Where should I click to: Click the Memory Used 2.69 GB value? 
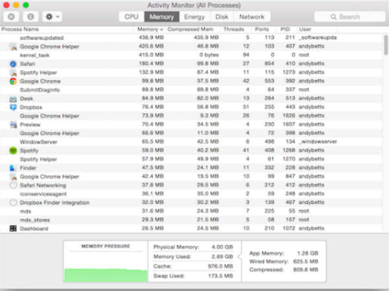point(222,257)
